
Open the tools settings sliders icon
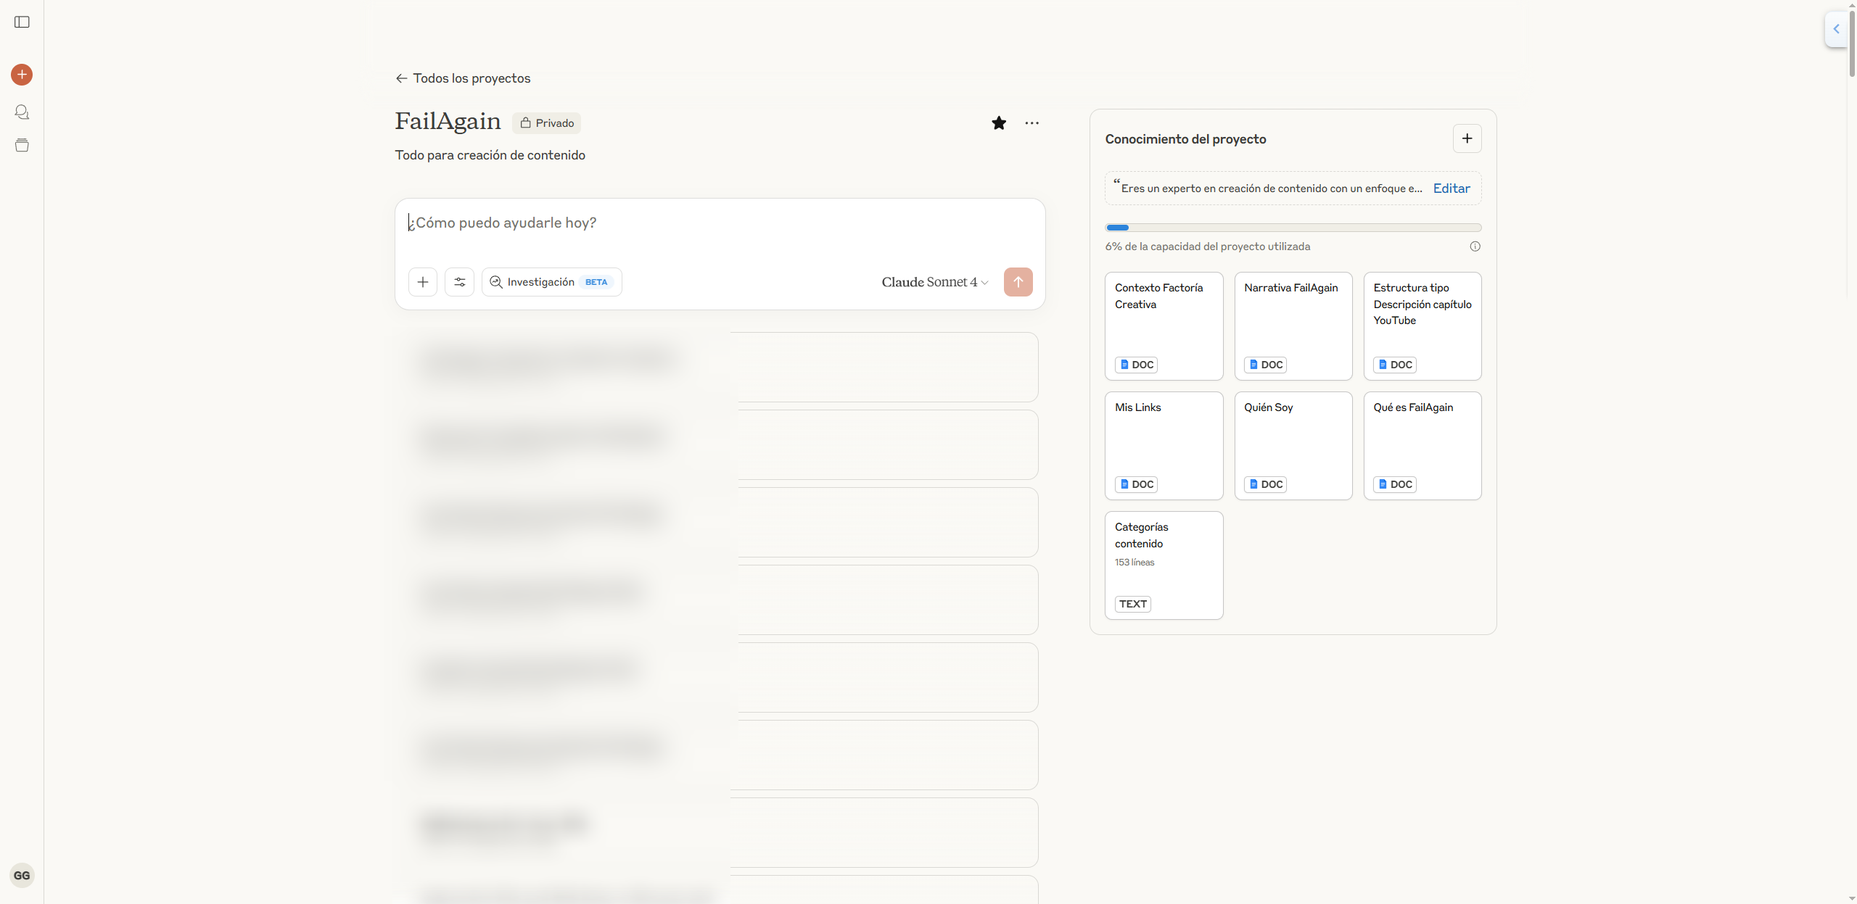(x=460, y=282)
